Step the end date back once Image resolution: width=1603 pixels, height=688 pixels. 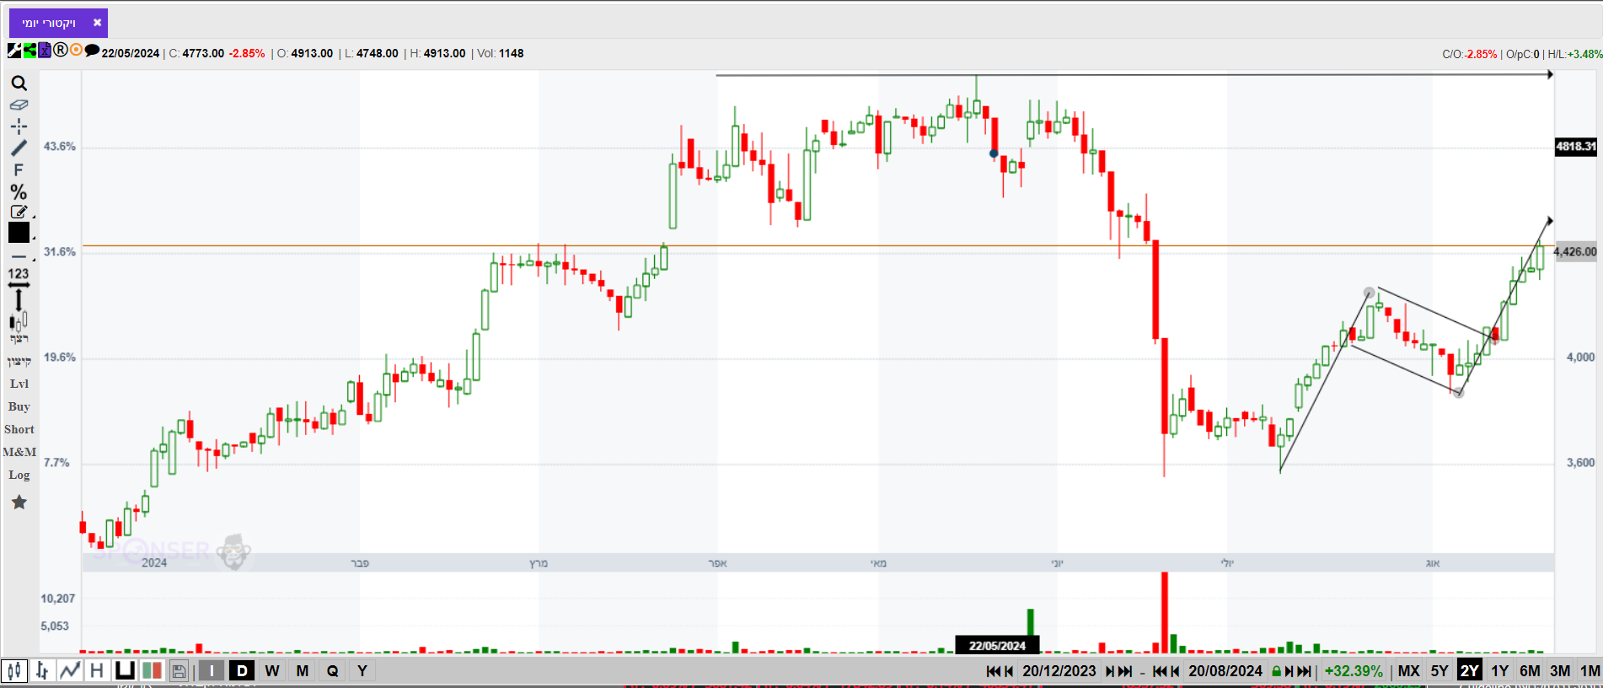[x=1175, y=671]
